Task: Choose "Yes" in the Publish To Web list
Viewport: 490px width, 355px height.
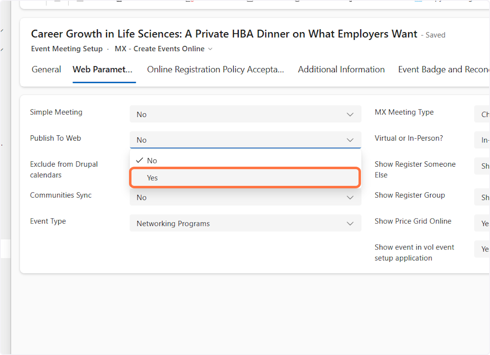Action: (244, 178)
